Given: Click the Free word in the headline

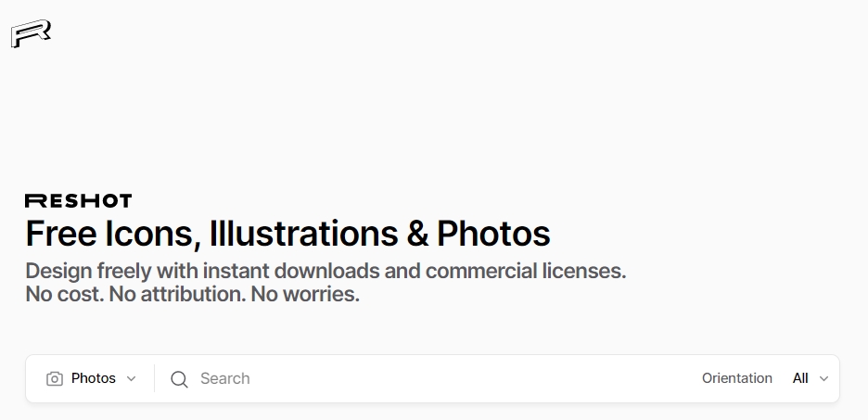Looking at the screenshot, I should (x=60, y=234).
